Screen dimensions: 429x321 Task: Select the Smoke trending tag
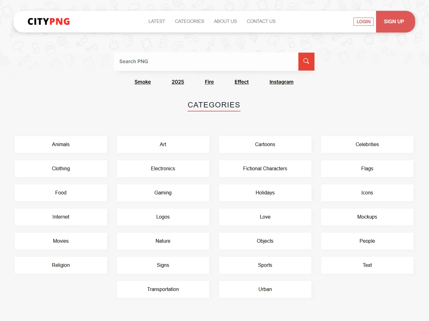[142, 82]
